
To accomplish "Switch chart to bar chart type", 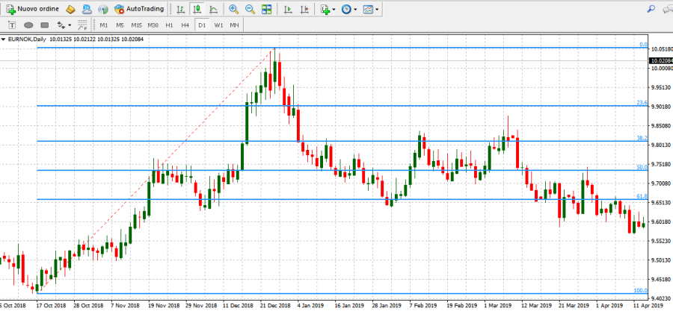I will pos(180,9).
